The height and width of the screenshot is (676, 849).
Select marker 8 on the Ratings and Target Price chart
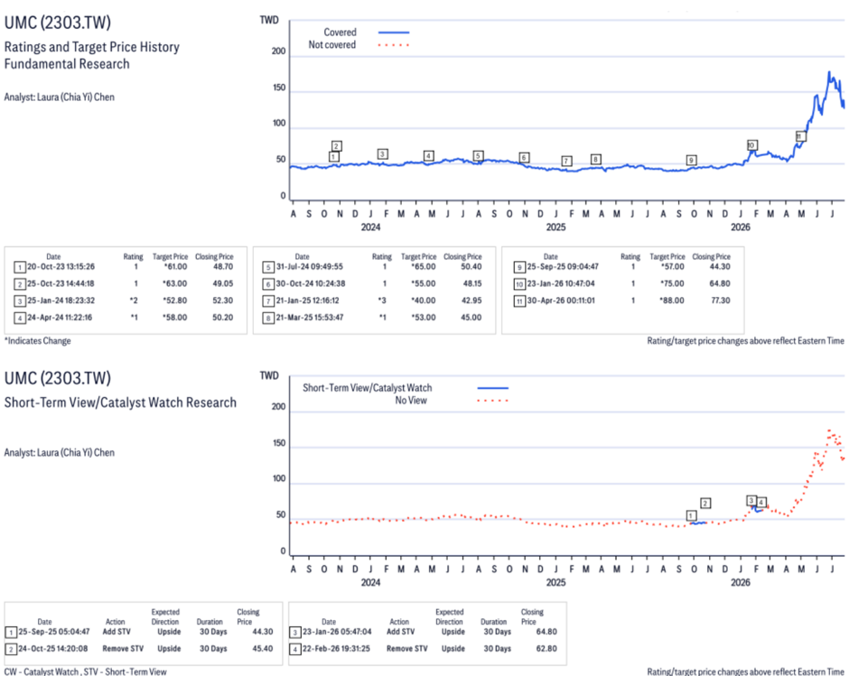pos(595,159)
